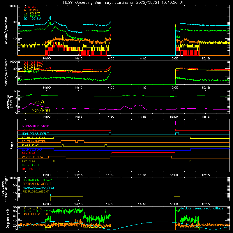Click the cyan REAR_DEC_CHAN box near 15:00
The image size is (233, 233).
(177, 195)
